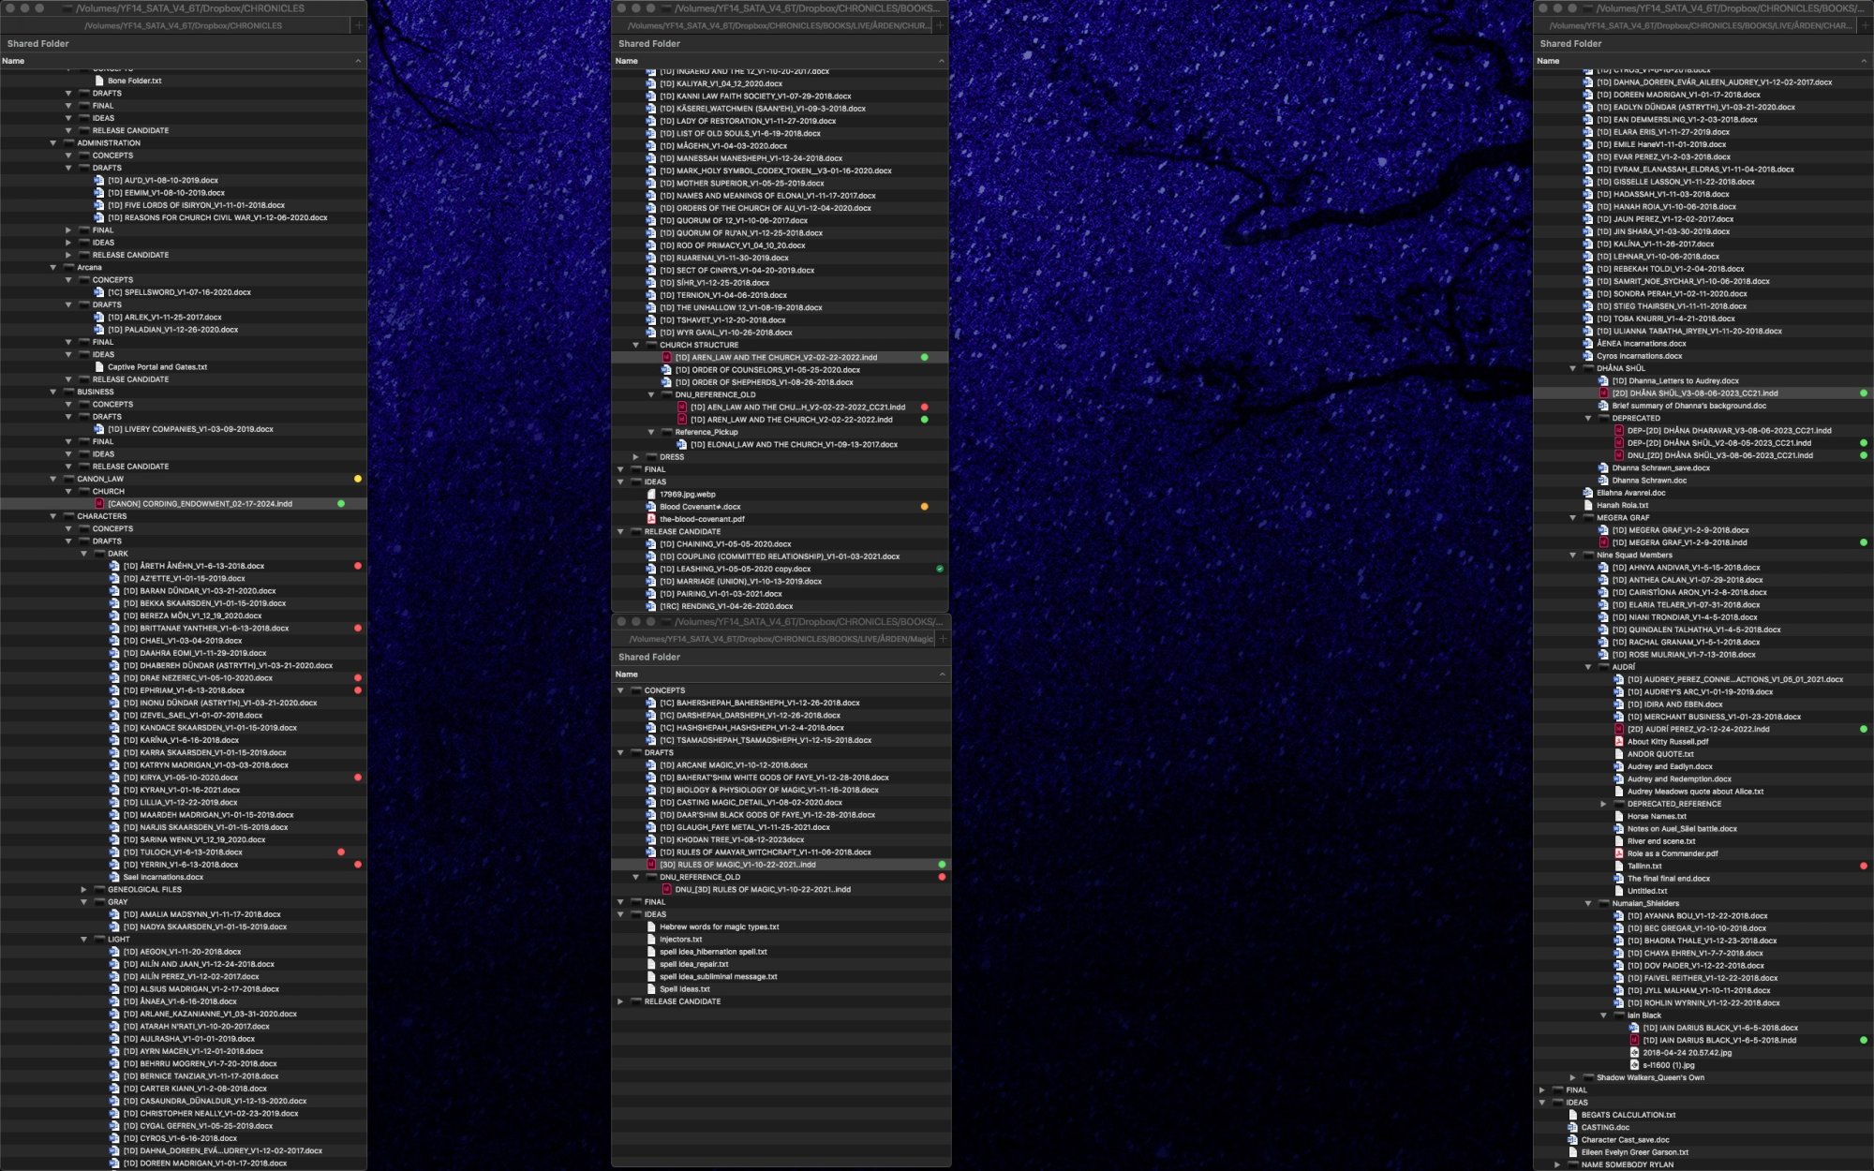Click Name column header in Magic window

[x=627, y=674]
